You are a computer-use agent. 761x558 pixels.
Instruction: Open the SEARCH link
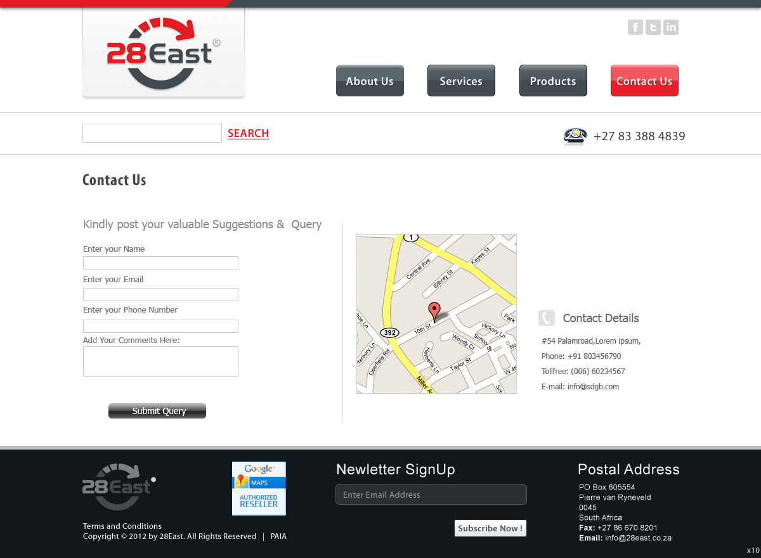(x=248, y=133)
